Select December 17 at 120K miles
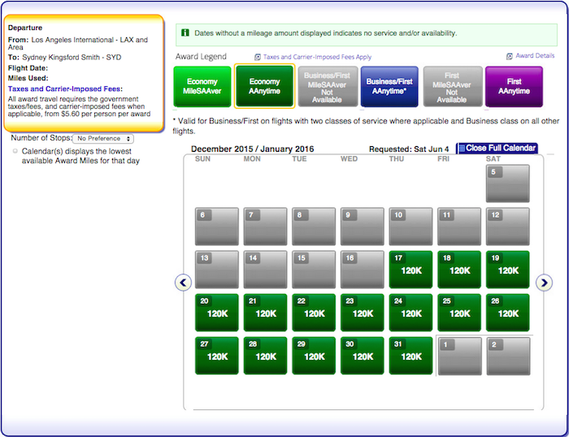This screenshot has width=569, height=437. (410, 270)
